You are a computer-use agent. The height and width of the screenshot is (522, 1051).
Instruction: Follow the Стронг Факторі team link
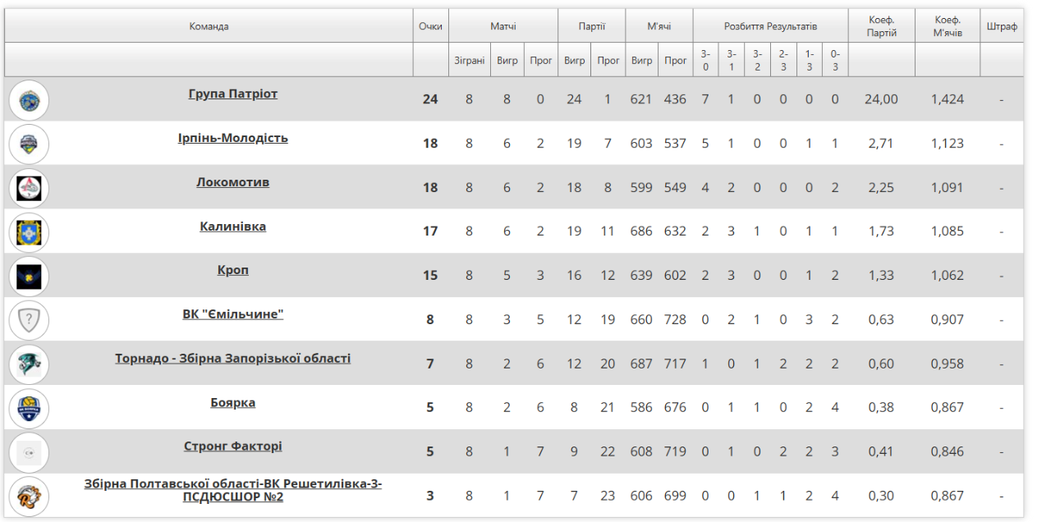(232, 446)
